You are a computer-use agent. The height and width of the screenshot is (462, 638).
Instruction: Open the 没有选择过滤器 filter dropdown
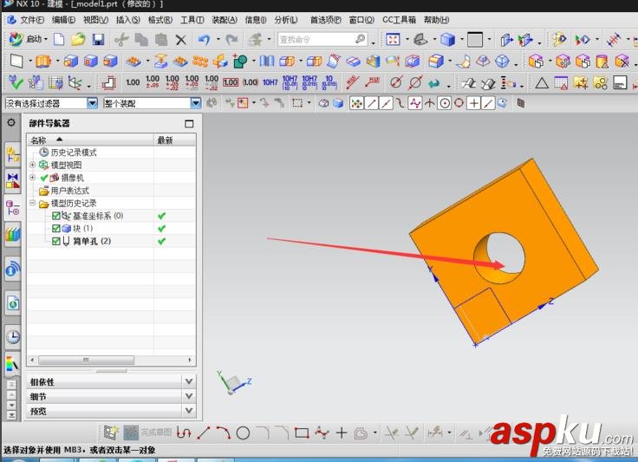93,103
